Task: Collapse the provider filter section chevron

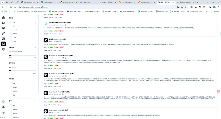Action: pyautogui.click(x=35, y=18)
